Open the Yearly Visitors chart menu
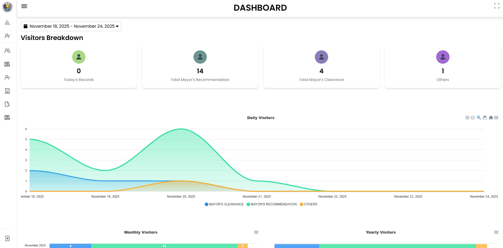Viewport: 503px width, 248px height. click(x=497, y=232)
